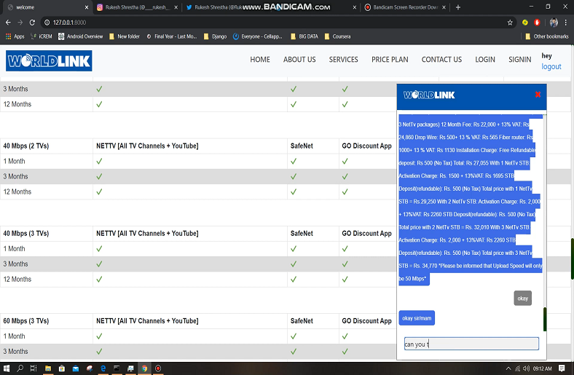Screen dimensions: 574x375
Task: Open the Everyone - Cellapp bookmark
Action: pos(258,36)
